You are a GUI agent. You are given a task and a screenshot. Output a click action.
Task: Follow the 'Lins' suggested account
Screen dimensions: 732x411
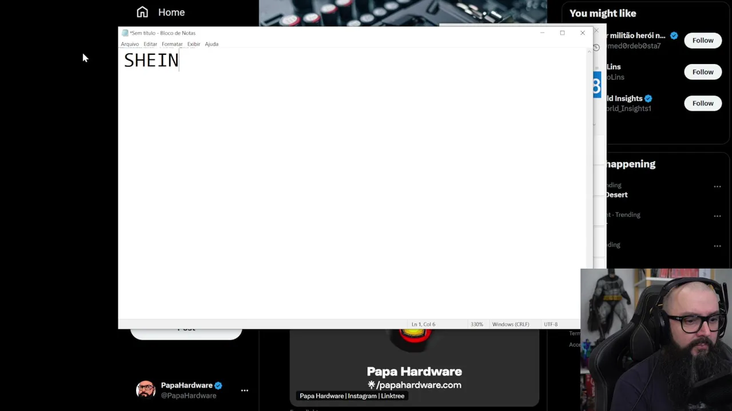tap(703, 72)
